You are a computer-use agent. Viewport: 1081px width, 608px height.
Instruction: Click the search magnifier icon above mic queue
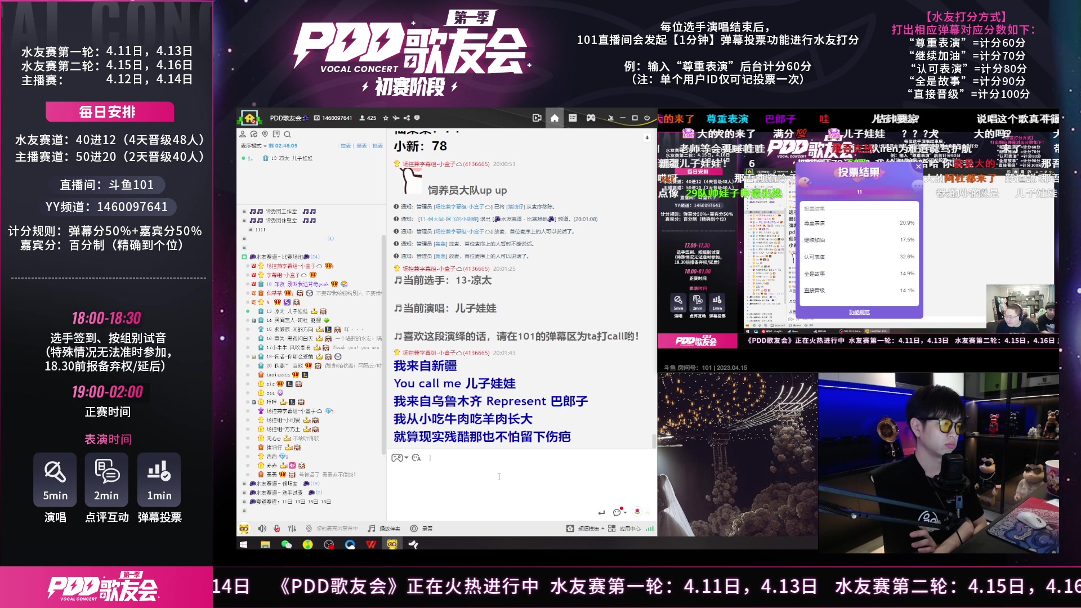(x=287, y=134)
